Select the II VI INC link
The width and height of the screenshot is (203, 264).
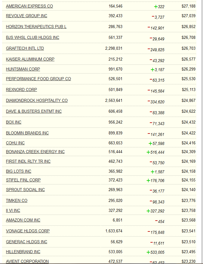(13, 211)
